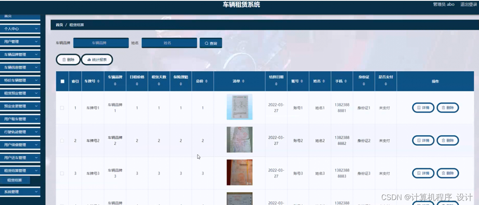This screenshot has height=205, width=479.
Task: Check the checkbox for row 1
Action: click(62, 108)
